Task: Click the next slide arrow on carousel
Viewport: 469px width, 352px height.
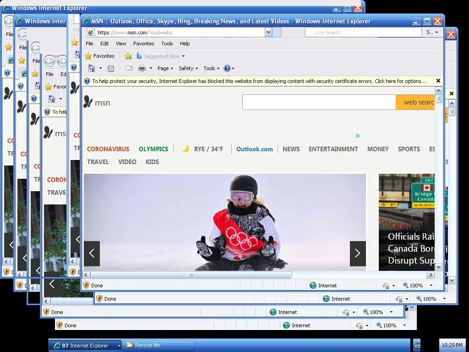Action: pyautogui.click(x=358, y=253)
